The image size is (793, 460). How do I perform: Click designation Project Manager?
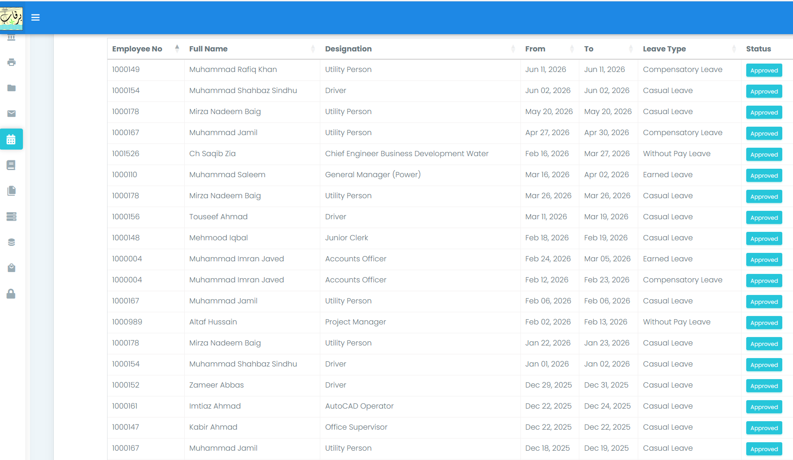[x=356, y=322]
